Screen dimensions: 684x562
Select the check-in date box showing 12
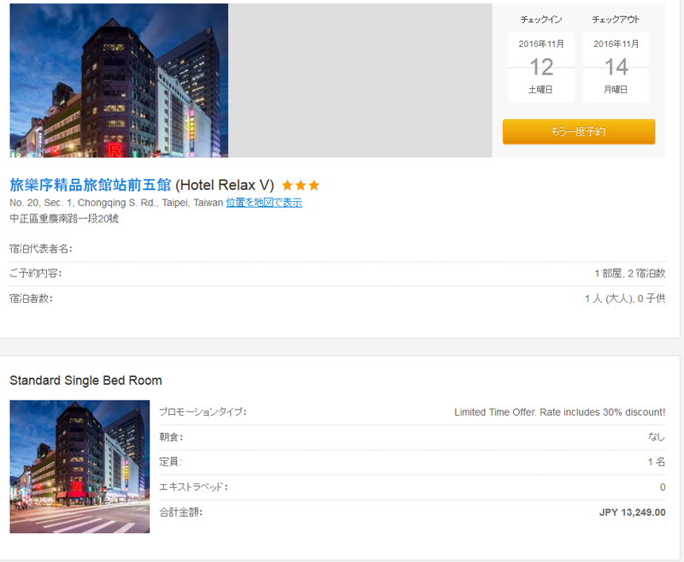(541, 68)
